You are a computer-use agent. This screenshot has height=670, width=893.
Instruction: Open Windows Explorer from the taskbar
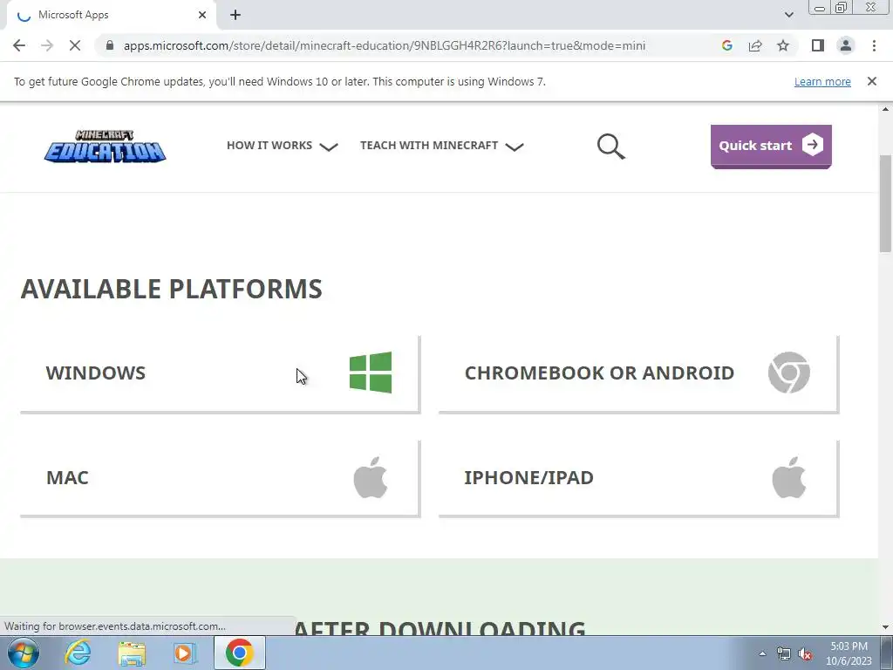(132, 653)
